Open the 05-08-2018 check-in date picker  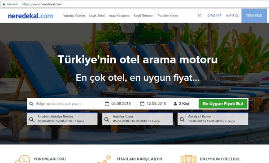(118, 104)
